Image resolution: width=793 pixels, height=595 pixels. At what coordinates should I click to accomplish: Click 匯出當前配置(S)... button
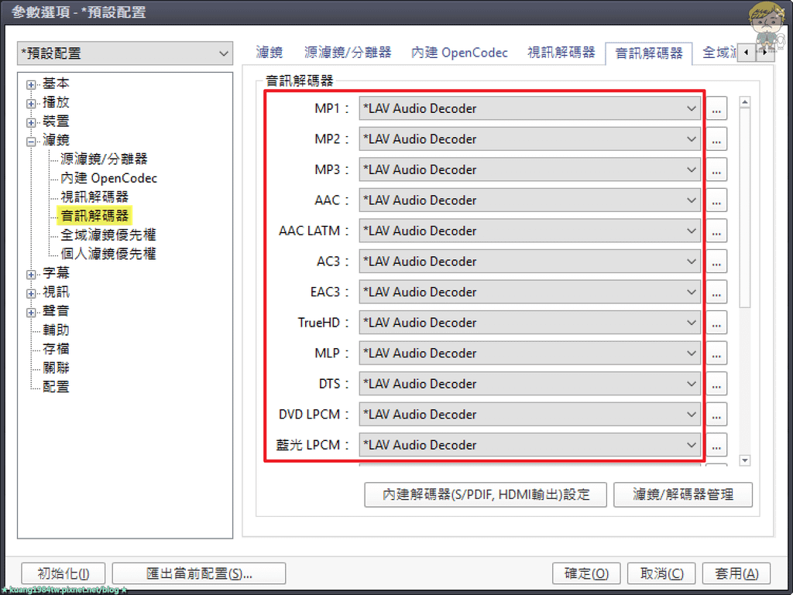[199, 573]
